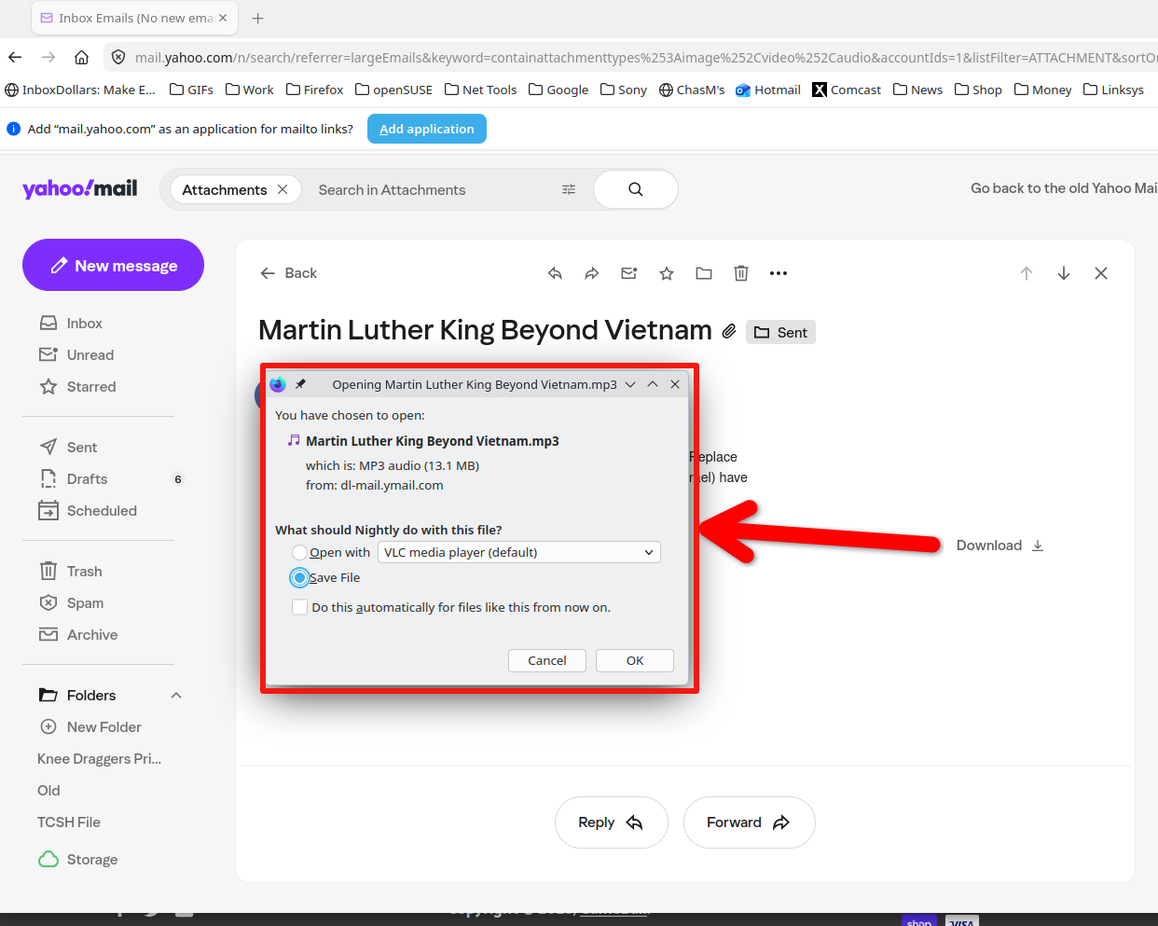Select the 'Open with' radio button
Image resolution: width=1158 pixels, height=926 pixels.
tap(299, 552)
